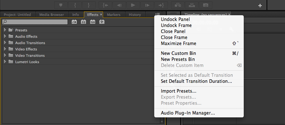Viewport: 285px width, 125px height.
Task: Toggle the Accelerated Effects filter
Action: point(74,22)
